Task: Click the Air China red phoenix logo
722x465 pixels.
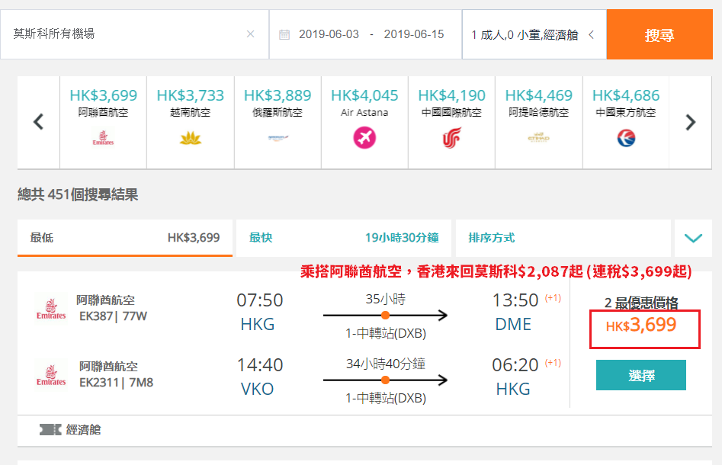Action: point(451,138)
